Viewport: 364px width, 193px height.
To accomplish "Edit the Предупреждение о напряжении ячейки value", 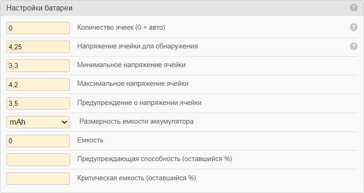I will tap(38, 103).
